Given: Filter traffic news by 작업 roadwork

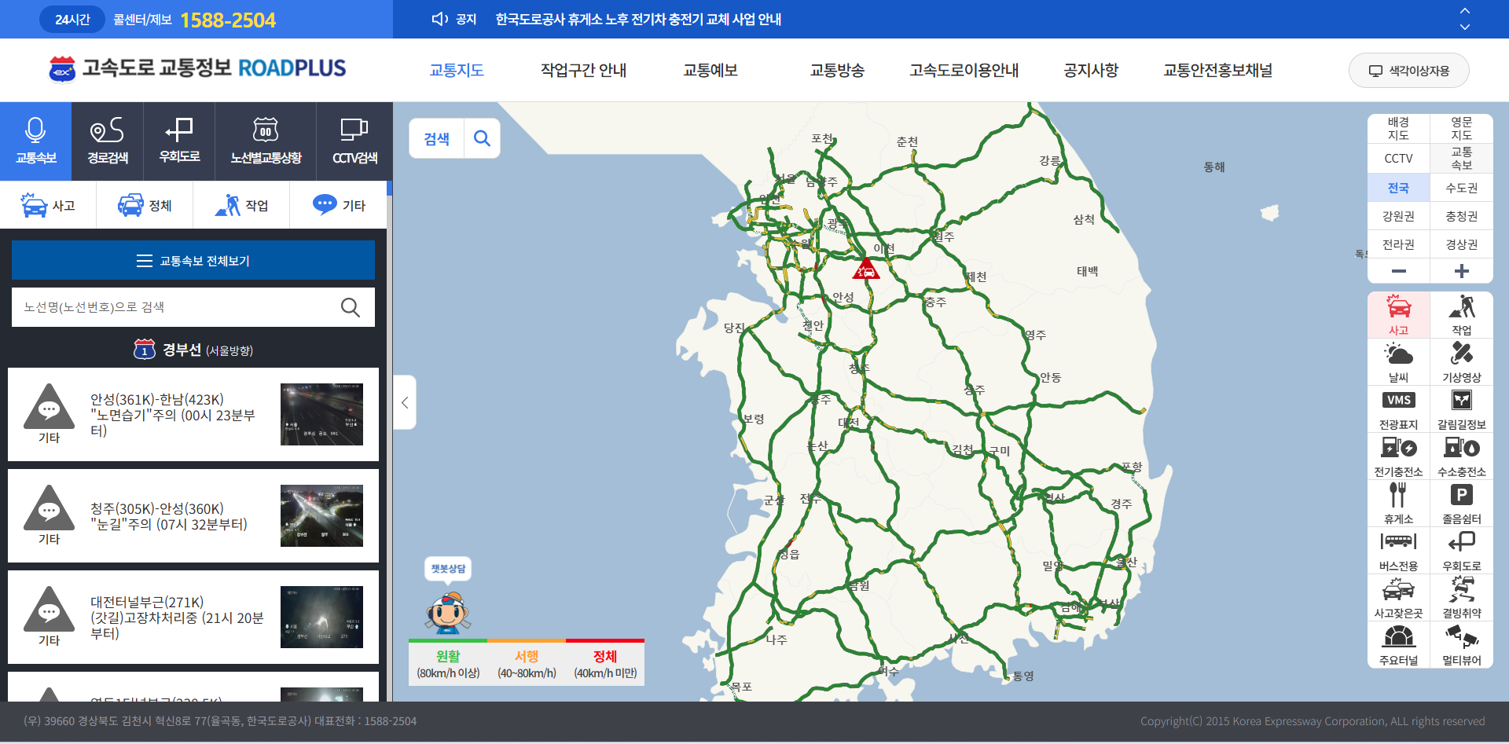Looking at the screenshot, I should 241,205.
